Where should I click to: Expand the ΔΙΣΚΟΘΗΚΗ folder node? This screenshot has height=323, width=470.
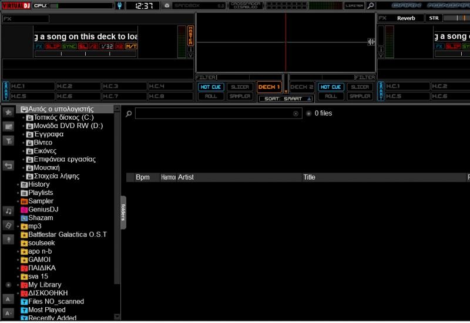[x=18, y=293]
